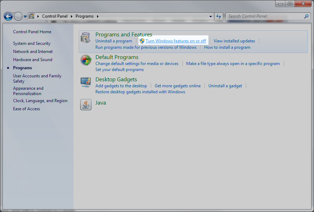Open the Java coffee cup icon
The width and height of the screenshot is (314, 212).
pyautogui.click(x=86, y=104)
